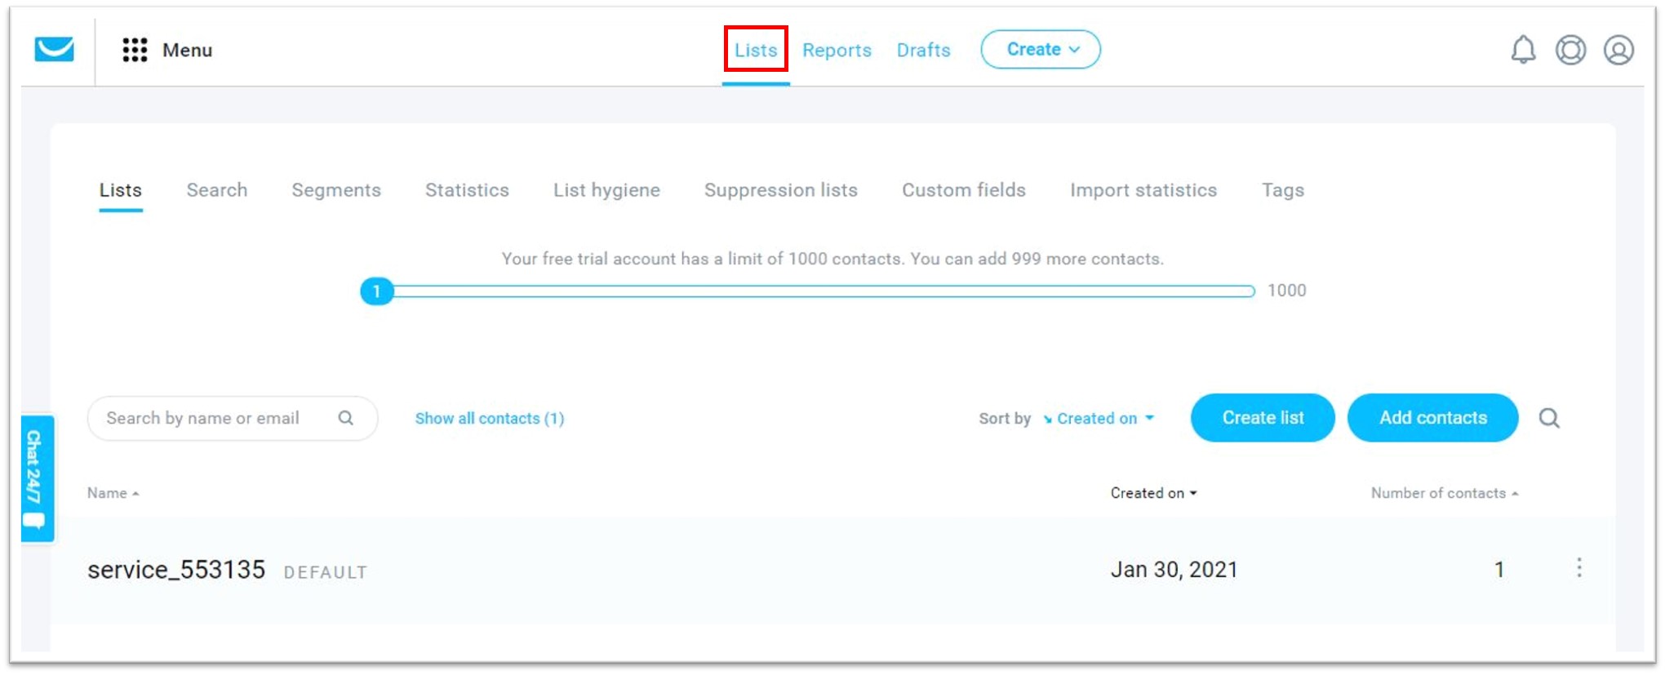The image size is (1665, 675).
Task: Click Show all contacts (1) link
Action: [489, 419]
